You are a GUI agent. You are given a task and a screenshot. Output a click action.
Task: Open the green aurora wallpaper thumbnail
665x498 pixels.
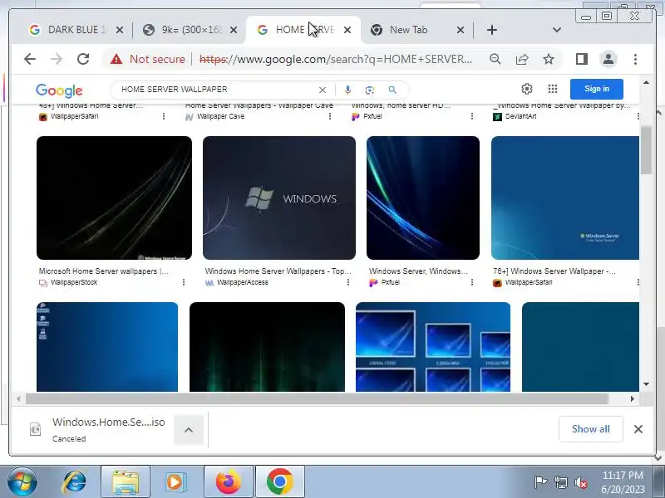tap(267, 347)
